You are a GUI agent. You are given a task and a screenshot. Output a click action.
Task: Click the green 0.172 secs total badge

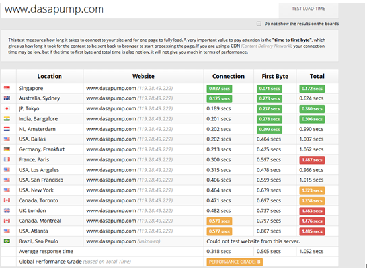click(311, 89)
